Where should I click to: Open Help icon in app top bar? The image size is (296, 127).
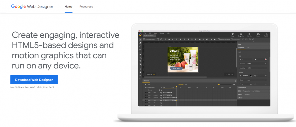tap(233, 34)
